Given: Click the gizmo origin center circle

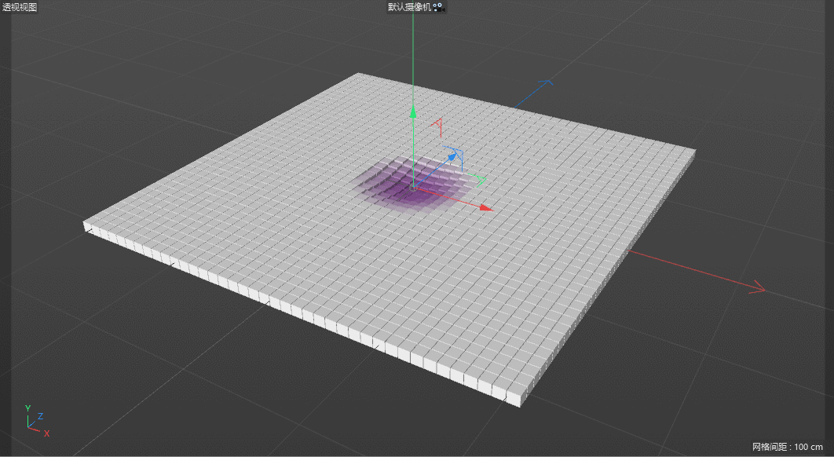Looking at the screenshot, I should pyautogui.click(x=413, y=187).
